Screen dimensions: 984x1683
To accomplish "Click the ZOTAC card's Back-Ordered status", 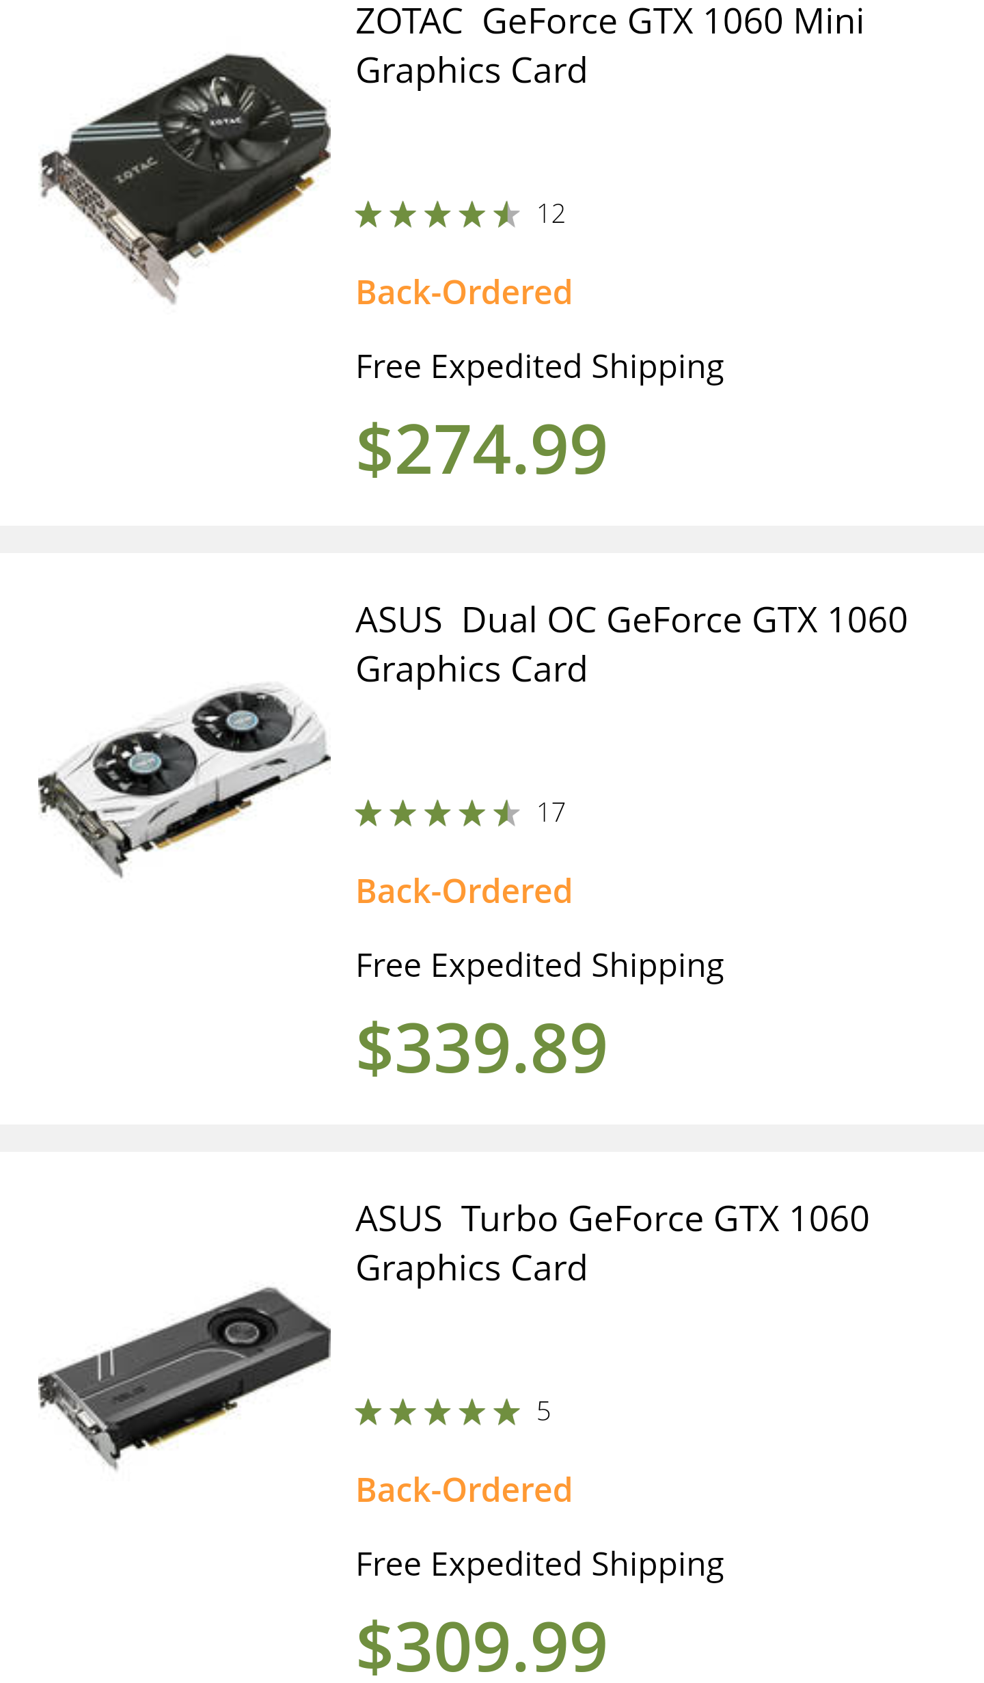I will pos(464,293).
